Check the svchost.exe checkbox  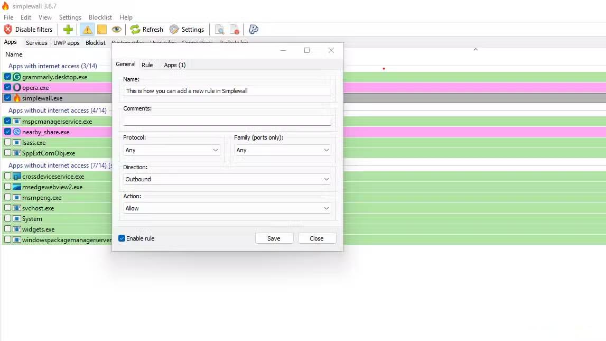pyautogui.click(x=7, y=208)
